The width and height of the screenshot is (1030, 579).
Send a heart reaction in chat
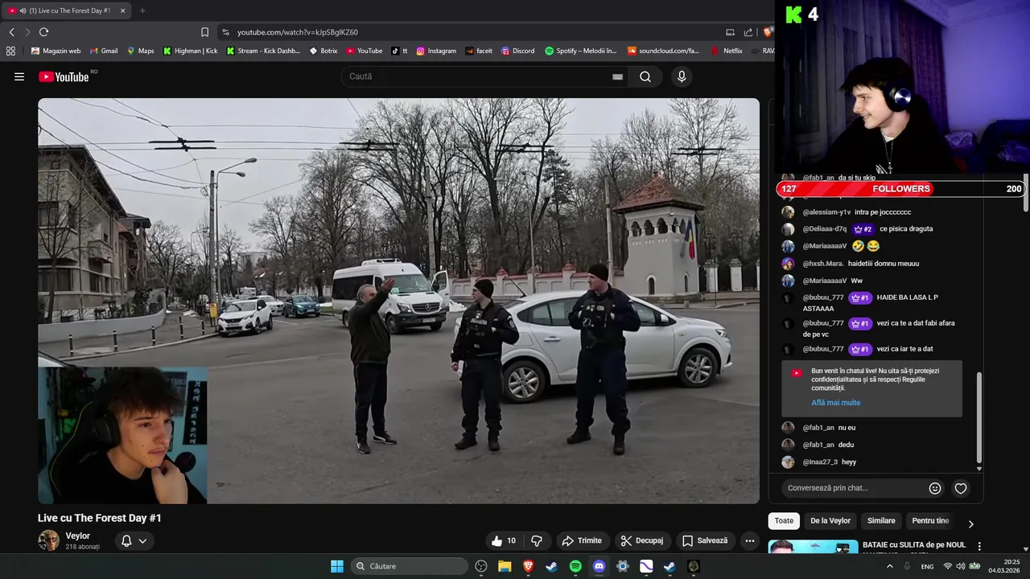point(961,488)
